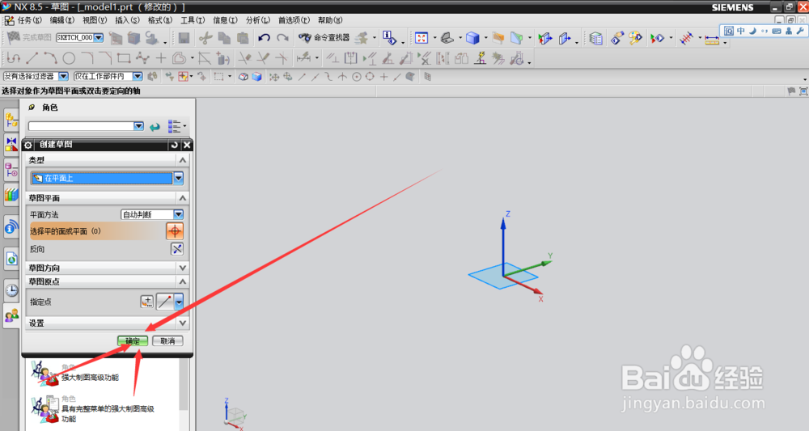Image resolution: width=809 pixels, height=431 pixels.
Task: Click the 确定 OK button
Action: (x=133, y=340)
